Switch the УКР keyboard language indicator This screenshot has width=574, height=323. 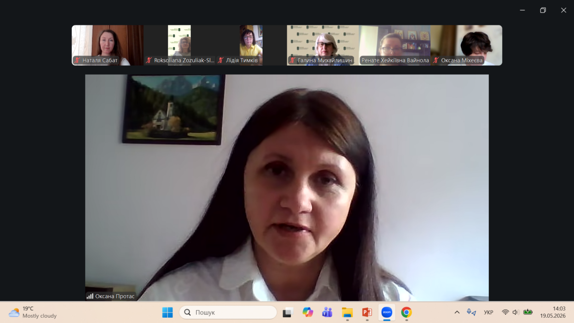click(x=488, y=312)
